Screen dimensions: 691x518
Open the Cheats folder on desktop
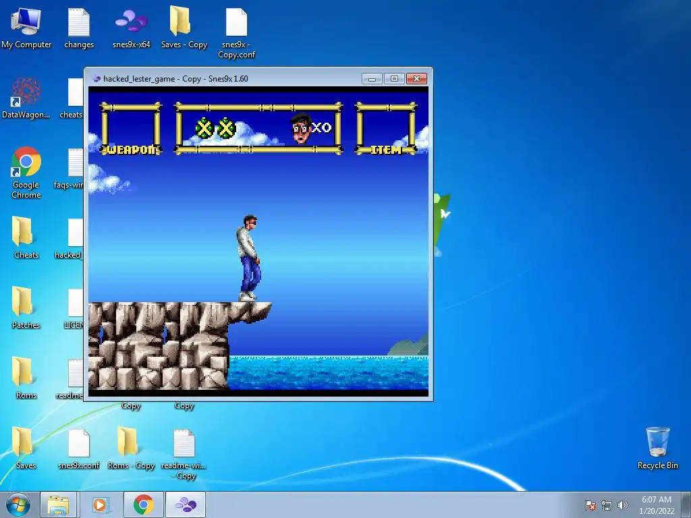pos(26,238)
